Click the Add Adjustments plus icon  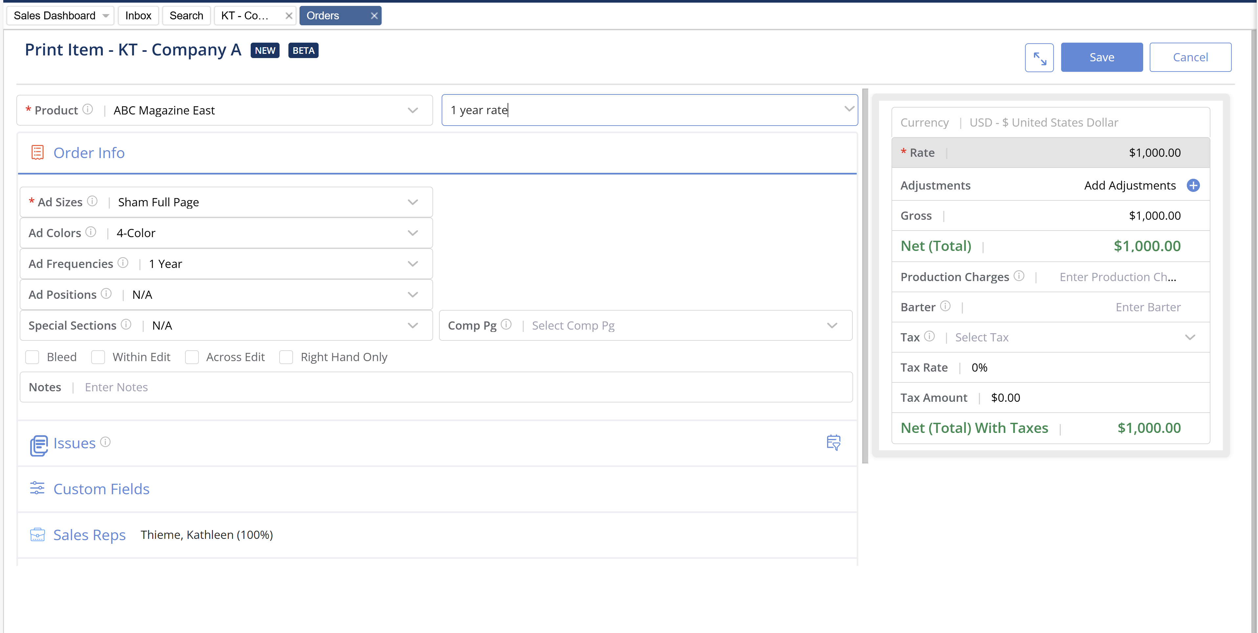click(1194, 185)
